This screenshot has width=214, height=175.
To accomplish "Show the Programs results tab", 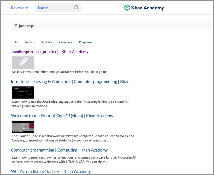I will [85, 42].
